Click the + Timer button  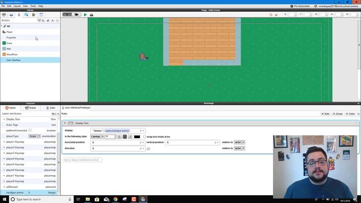[x=350, y=114]
